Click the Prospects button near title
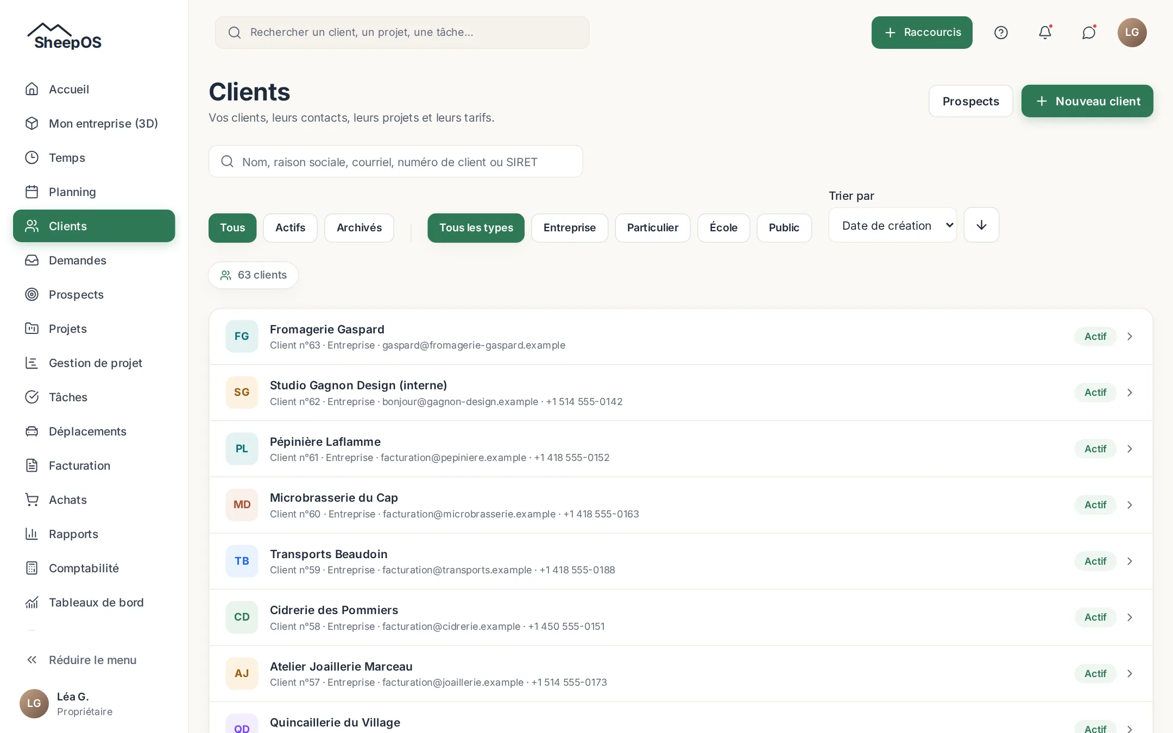 point(971,101)
